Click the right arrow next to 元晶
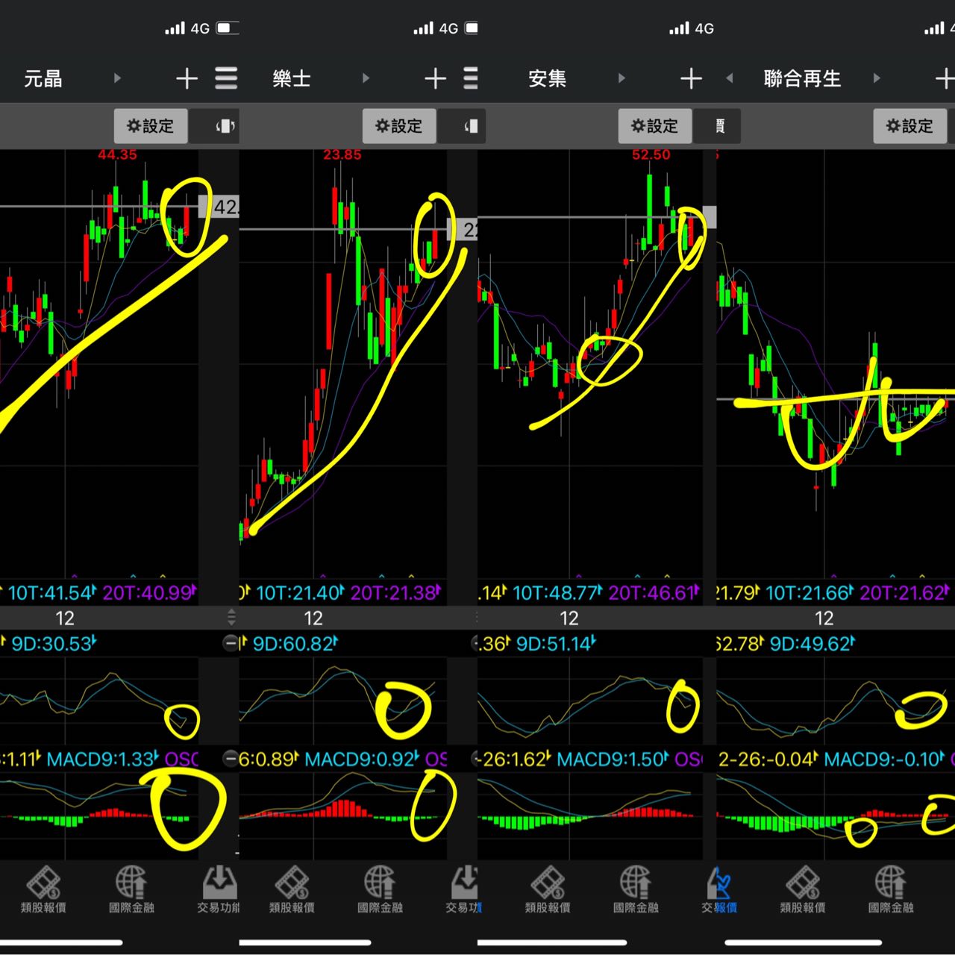 coord(117,78)
